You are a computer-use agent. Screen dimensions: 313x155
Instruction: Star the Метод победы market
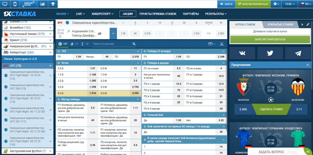pos(58,99)
